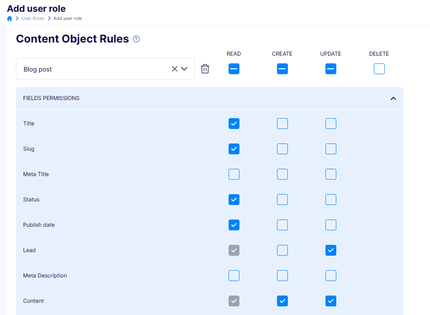Image resolution: width=430 pixels, height=315 pixels.
Task: Click the home icon in breadcrumb
Action: click(10, 19)
